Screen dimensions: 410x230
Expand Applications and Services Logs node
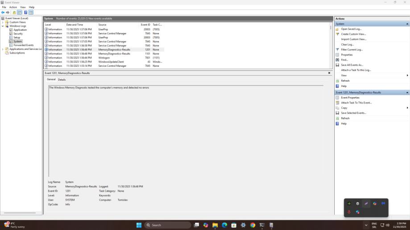pos(3,49)
